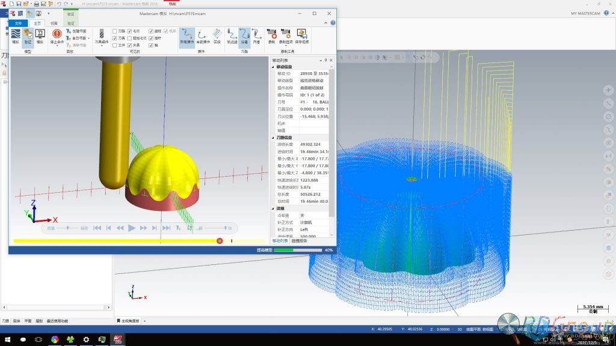The height and width of the screenshot is (346, 616).
Task: Click the fast forward button
Action: pyautogui.click(x=143, y=228)
